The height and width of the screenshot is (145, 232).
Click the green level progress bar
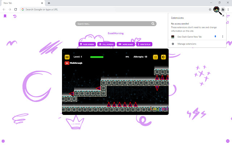(x=97, y=57)
